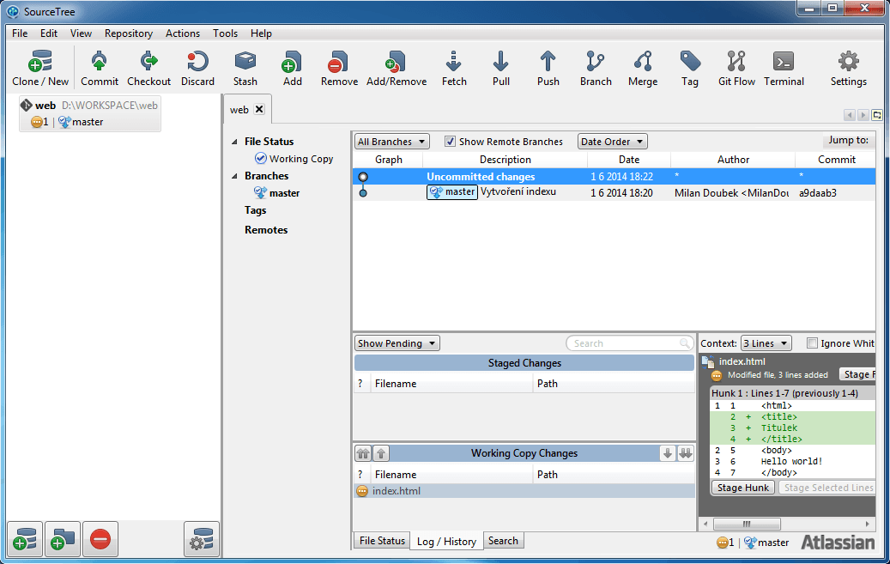890x564 pixels.
Task: Click the add repository database icon in the bookmarks footer
Action: (25, 538)
